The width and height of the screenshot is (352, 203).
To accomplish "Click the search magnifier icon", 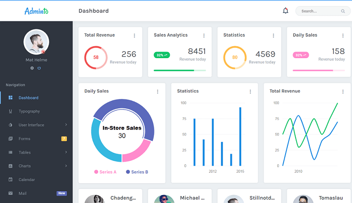I will click(343, 11).
